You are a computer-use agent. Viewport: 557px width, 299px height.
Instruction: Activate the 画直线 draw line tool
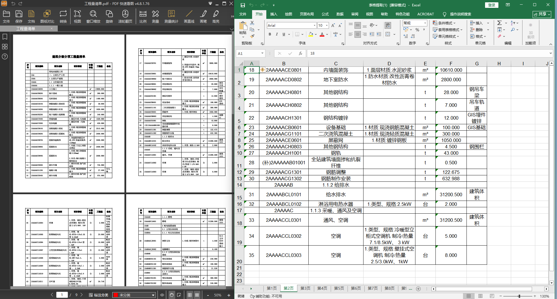189,17
